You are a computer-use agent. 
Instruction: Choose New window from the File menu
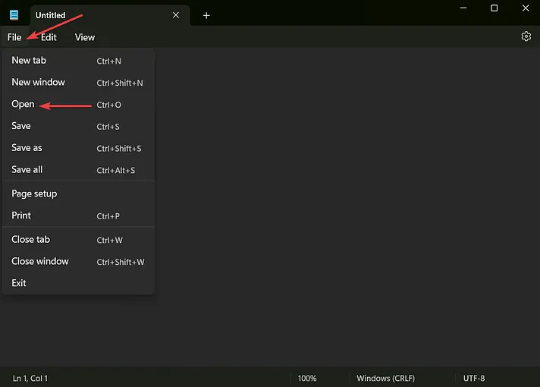pyautogui.click(x=78, y=83)
